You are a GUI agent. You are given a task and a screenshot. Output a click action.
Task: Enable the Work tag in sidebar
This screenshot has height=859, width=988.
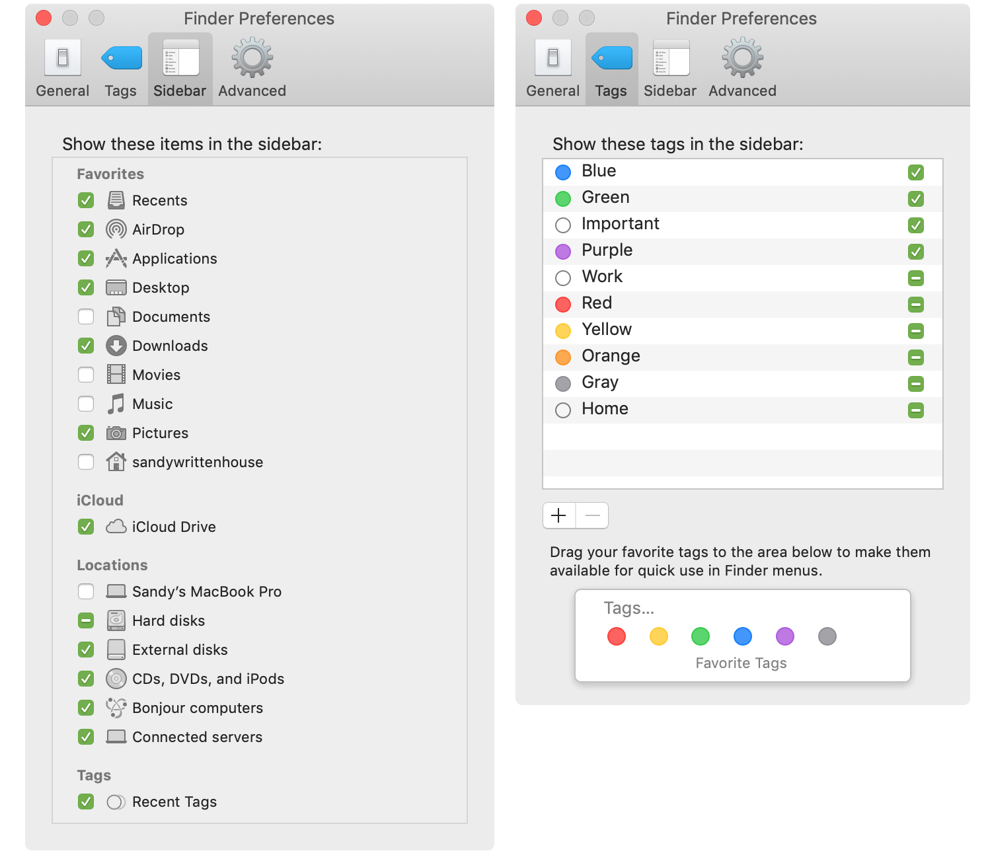tap(915, 278)
